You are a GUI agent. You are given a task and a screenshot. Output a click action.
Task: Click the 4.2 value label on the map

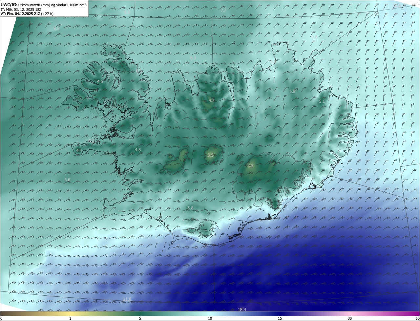(x=212, y=100)
